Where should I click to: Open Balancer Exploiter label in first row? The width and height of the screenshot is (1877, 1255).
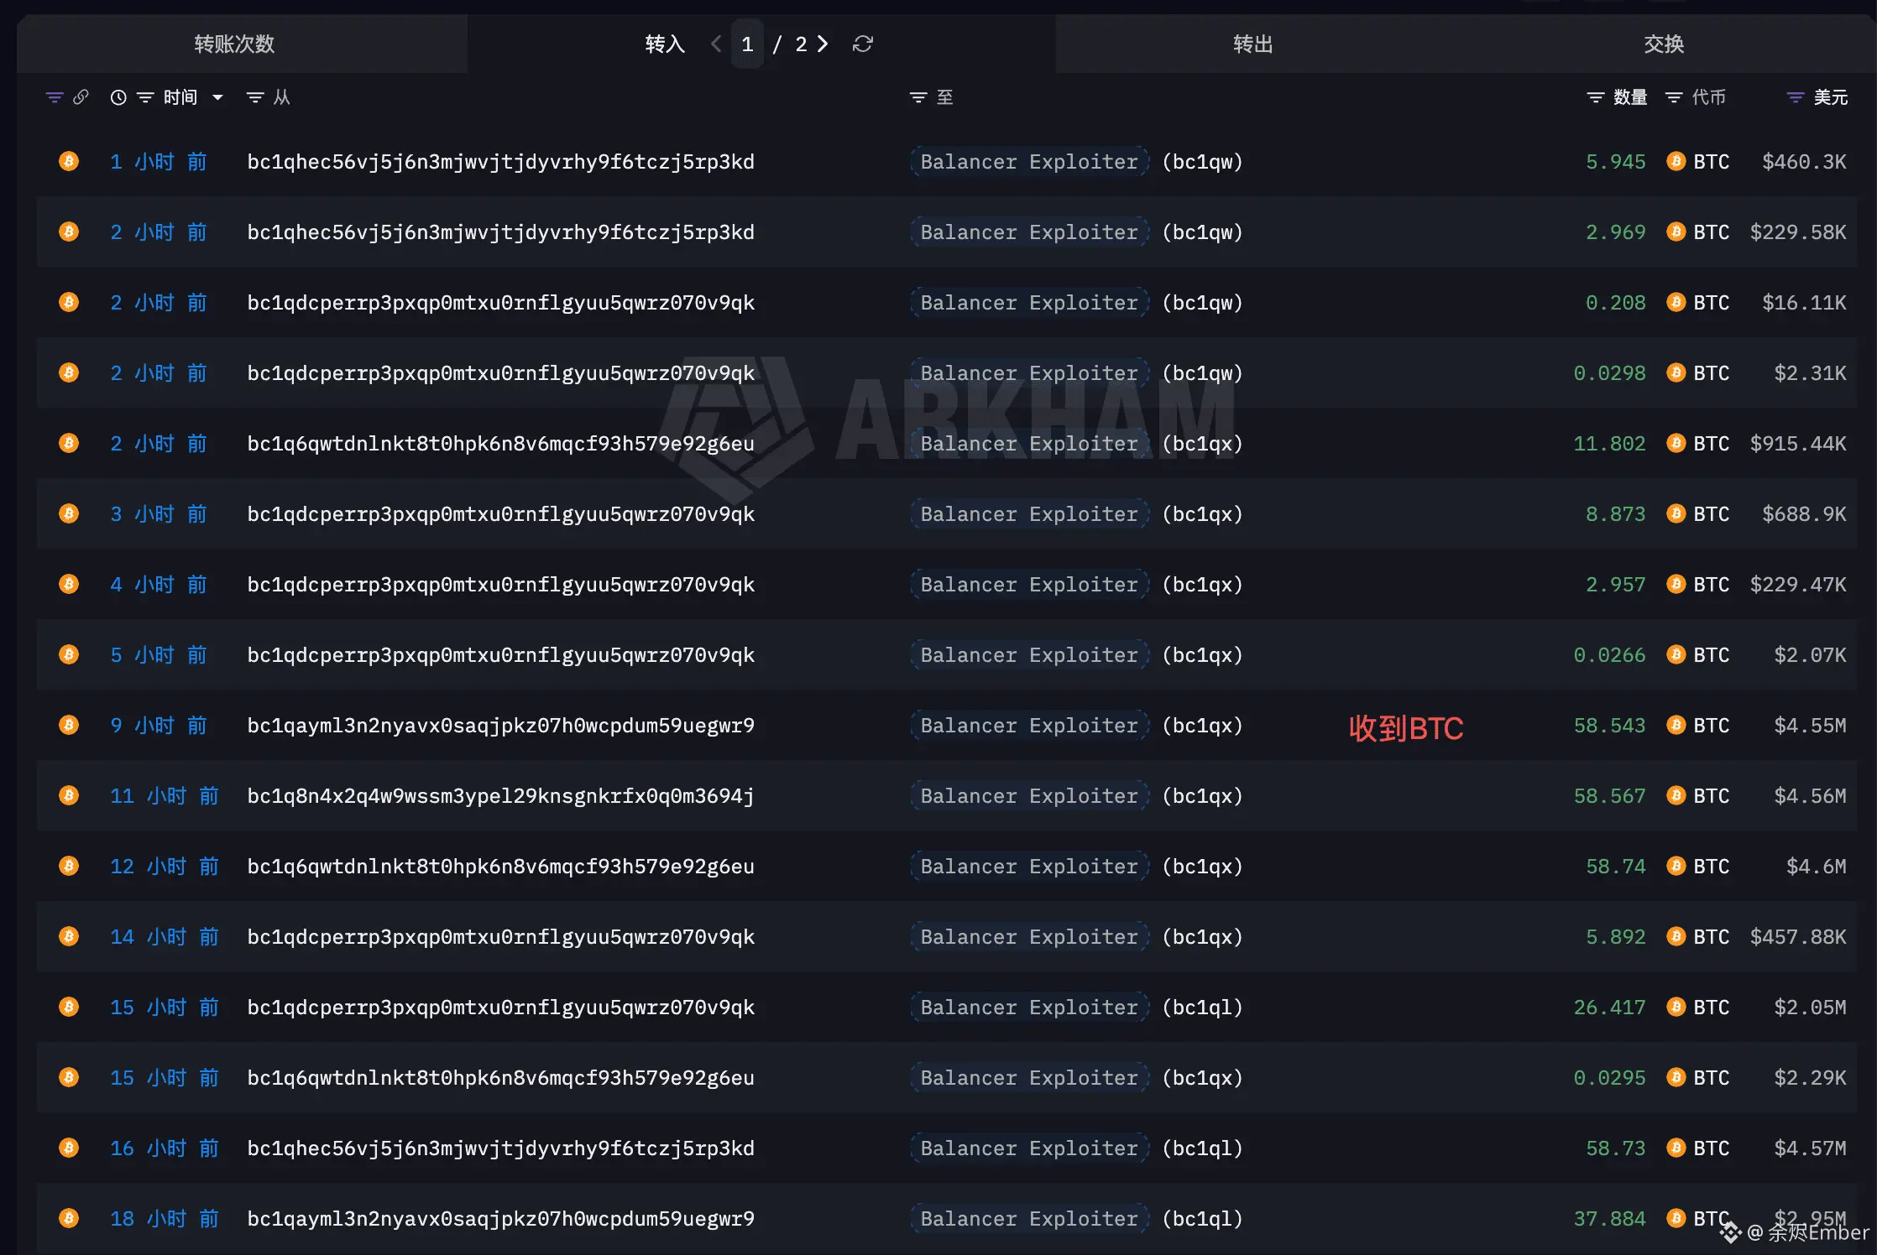[x=1028, y=162]
